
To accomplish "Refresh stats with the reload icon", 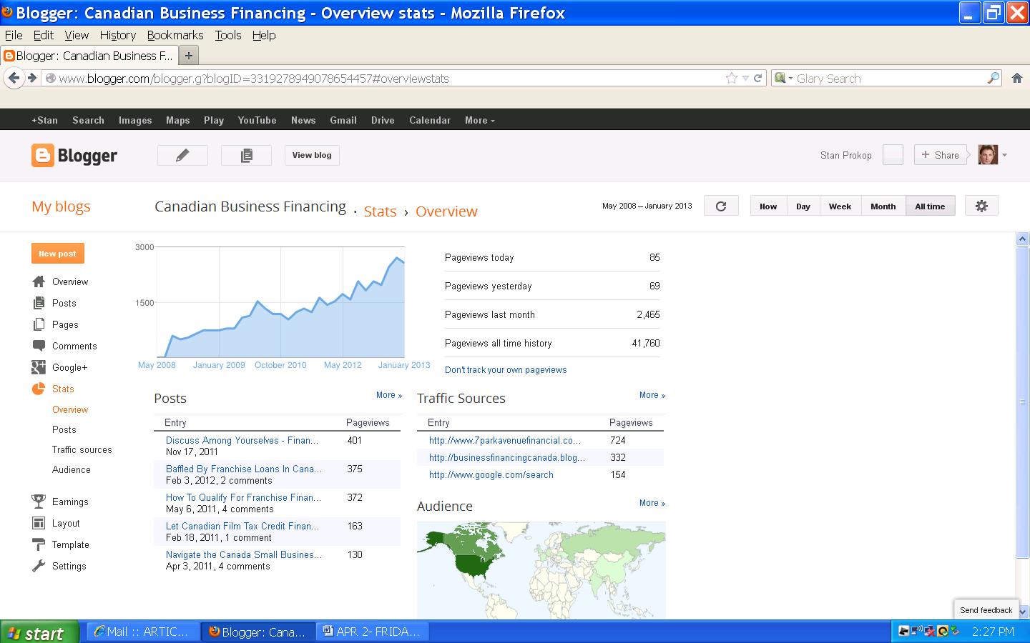I will click(721, 206).
